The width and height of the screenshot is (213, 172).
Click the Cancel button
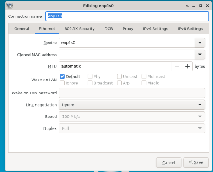pos(169,162)
